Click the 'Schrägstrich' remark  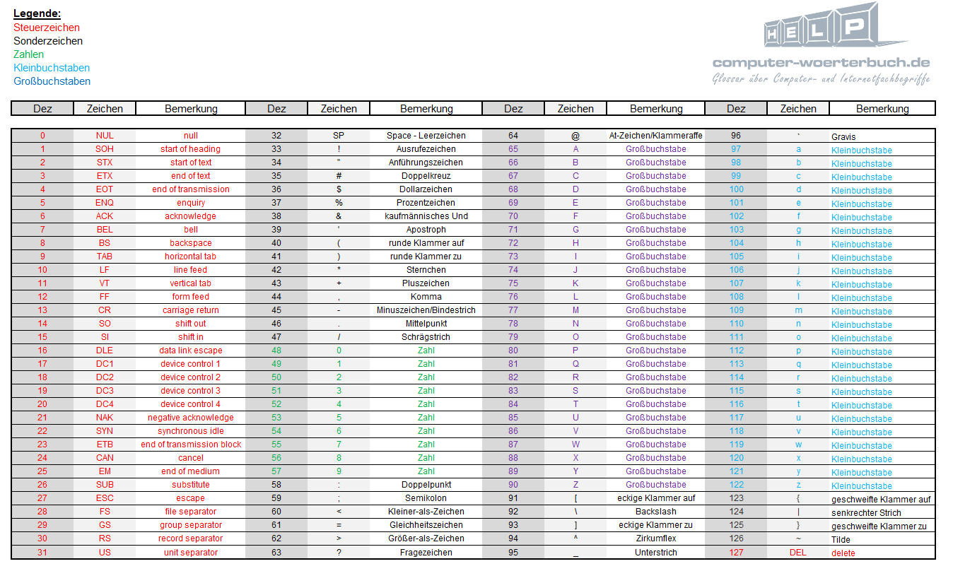pyautogui.click(x=426, y=337)
